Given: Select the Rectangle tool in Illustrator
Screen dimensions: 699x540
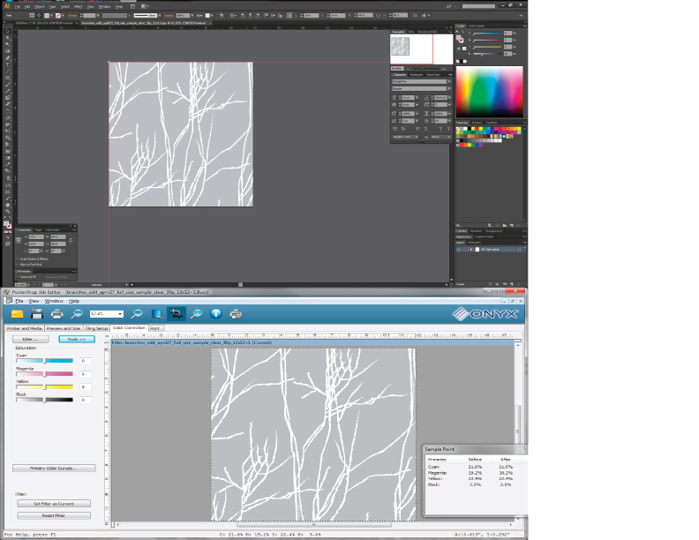Looking at the screenshot, I should (8, 78).
